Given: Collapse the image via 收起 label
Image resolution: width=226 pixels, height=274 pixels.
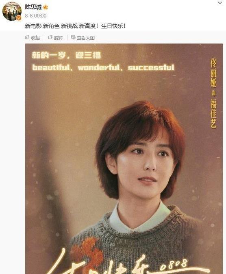Looking at the screenshot, I should 35,38.
